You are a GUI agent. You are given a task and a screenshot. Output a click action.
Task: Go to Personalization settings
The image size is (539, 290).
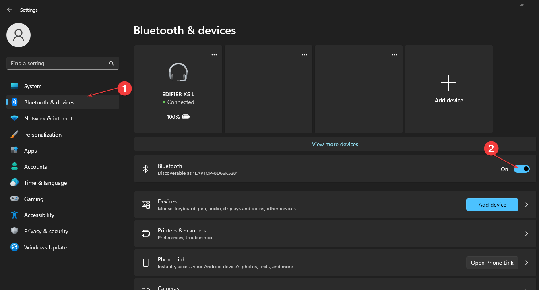click(63, 135)
